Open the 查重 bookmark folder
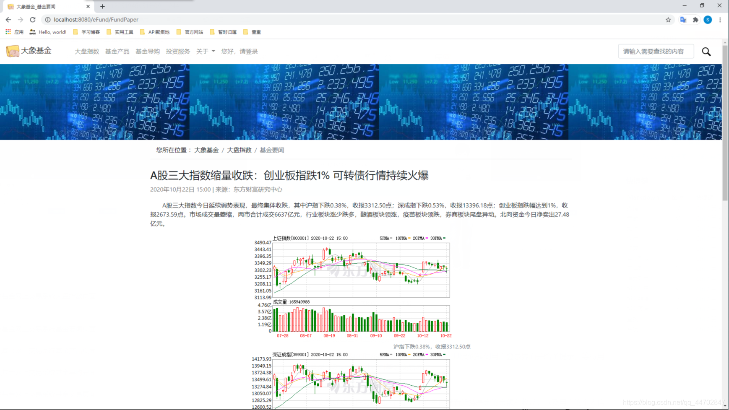This screenshot has height=410, width=729. [252, 32]
